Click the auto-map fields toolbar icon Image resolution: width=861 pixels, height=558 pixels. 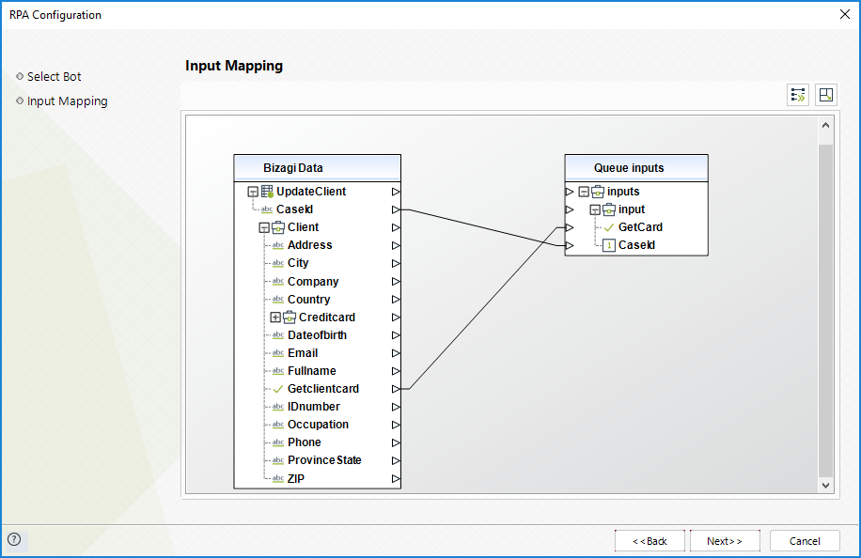pos(798,96)
